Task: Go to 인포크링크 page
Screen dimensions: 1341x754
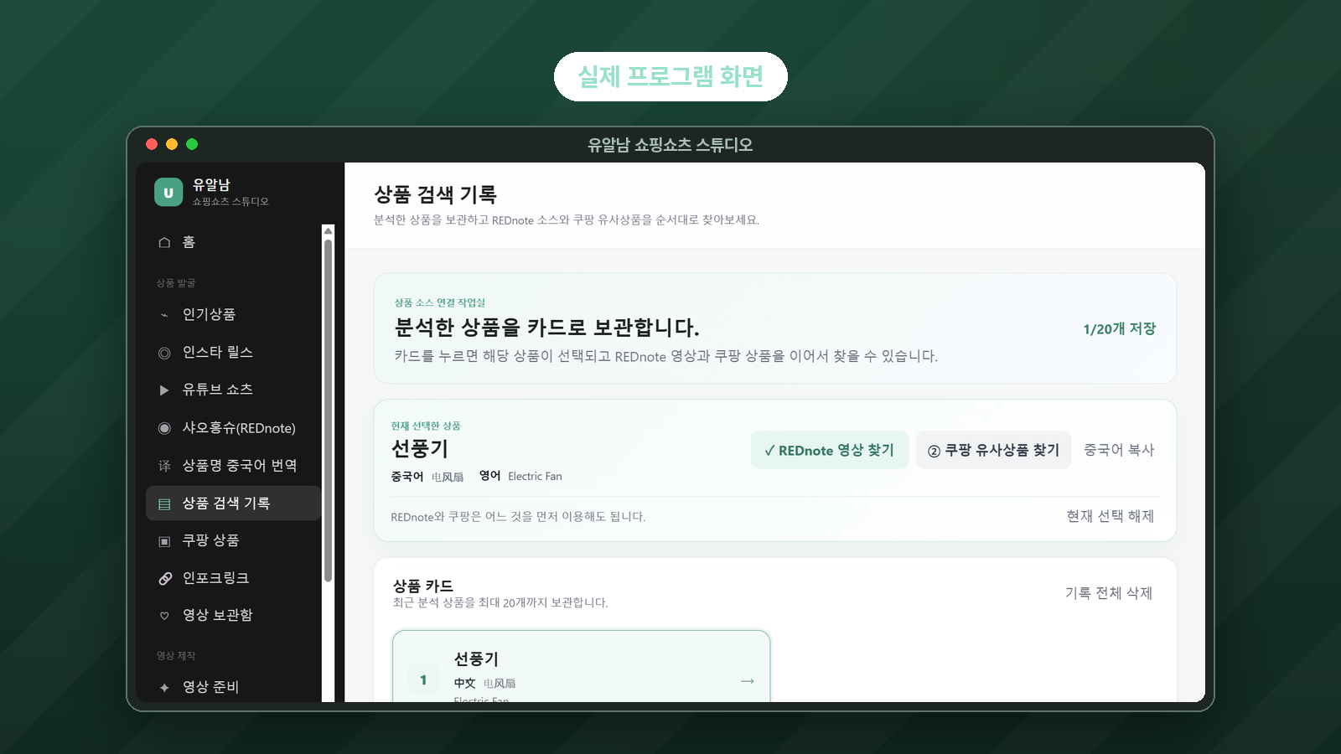Action: tap(233, 578)
